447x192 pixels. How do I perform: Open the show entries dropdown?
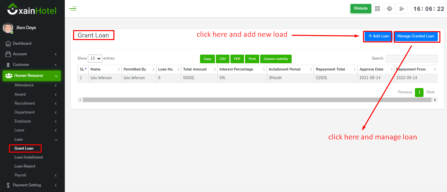(95, 58)
